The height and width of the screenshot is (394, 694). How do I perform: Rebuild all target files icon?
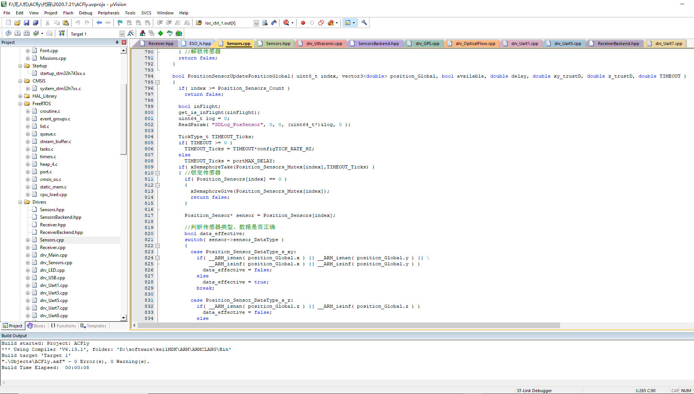tap(26, 33)
